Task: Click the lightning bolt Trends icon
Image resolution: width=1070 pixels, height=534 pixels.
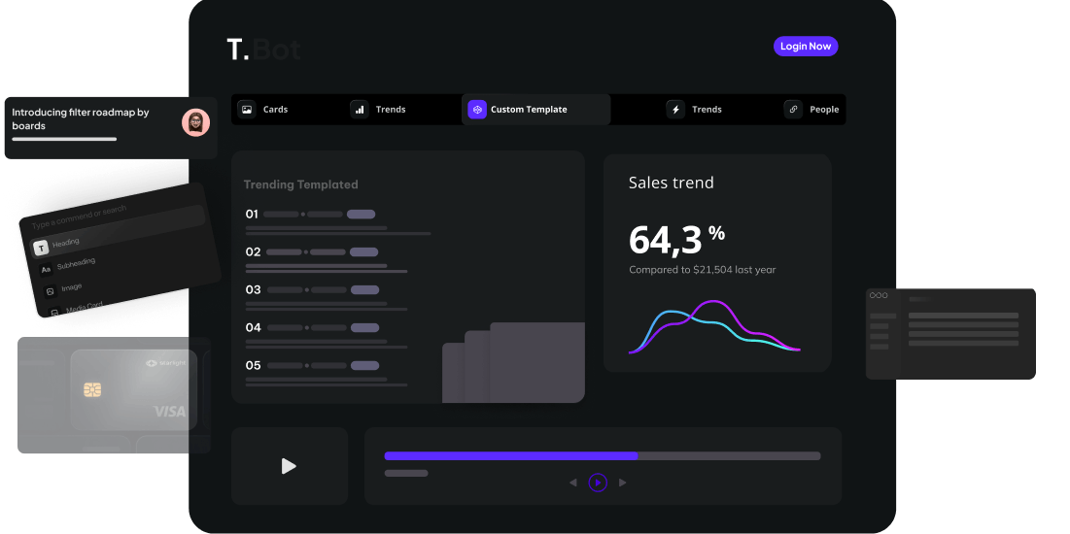Action: click(x=675, y=110)
